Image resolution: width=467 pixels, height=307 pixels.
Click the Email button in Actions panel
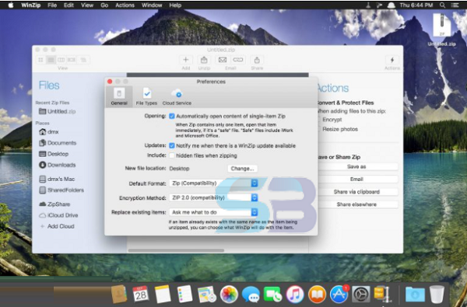coord(356,179)
